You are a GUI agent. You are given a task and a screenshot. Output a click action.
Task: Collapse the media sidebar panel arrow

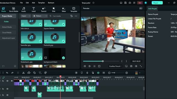pos(15,66)
